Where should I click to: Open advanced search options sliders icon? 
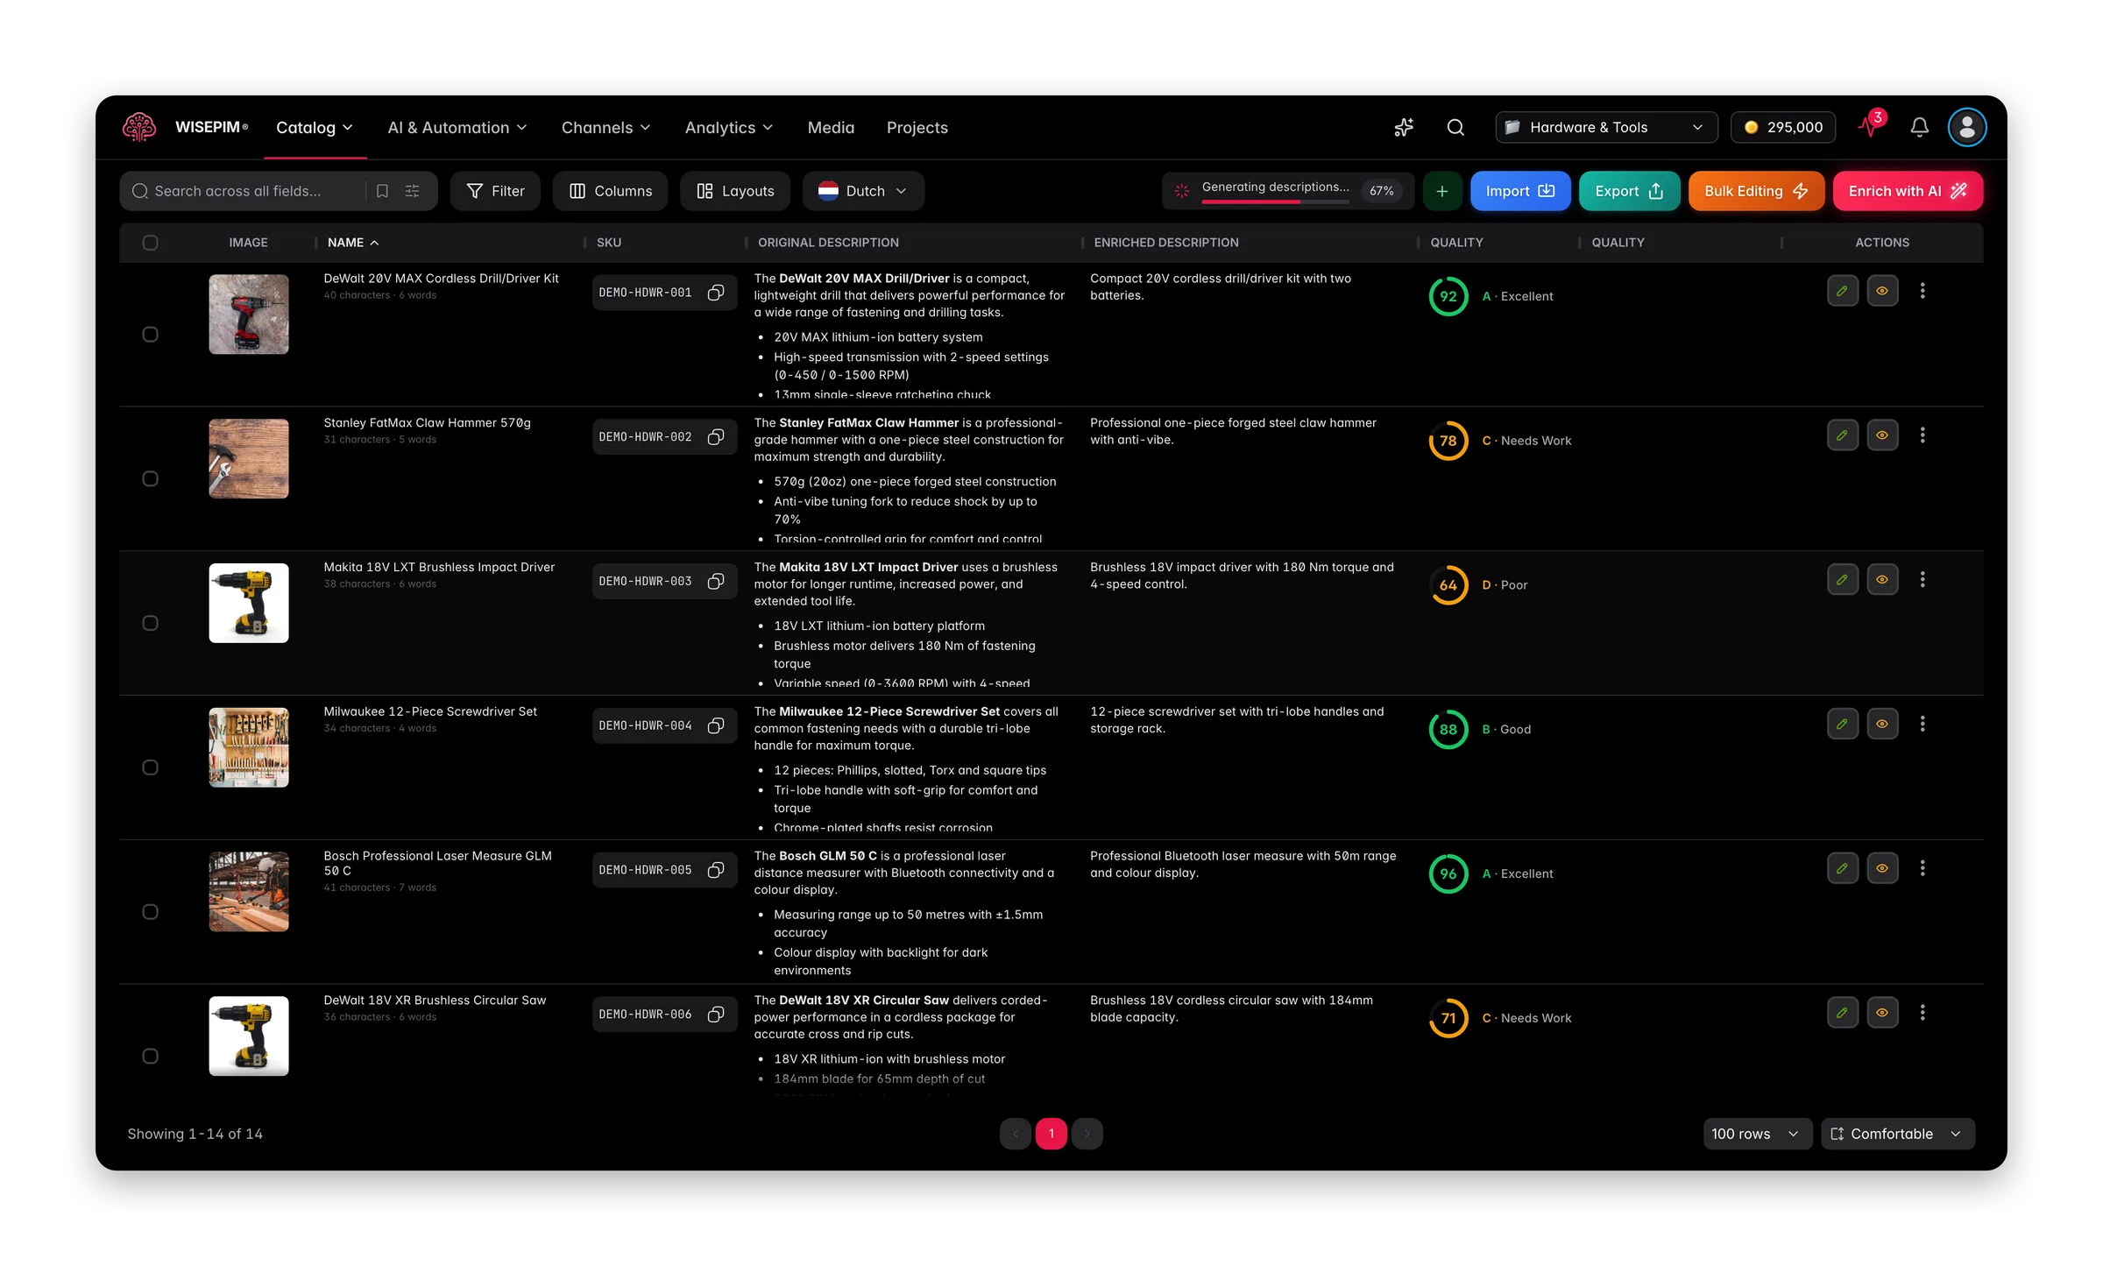click(412, 191)
